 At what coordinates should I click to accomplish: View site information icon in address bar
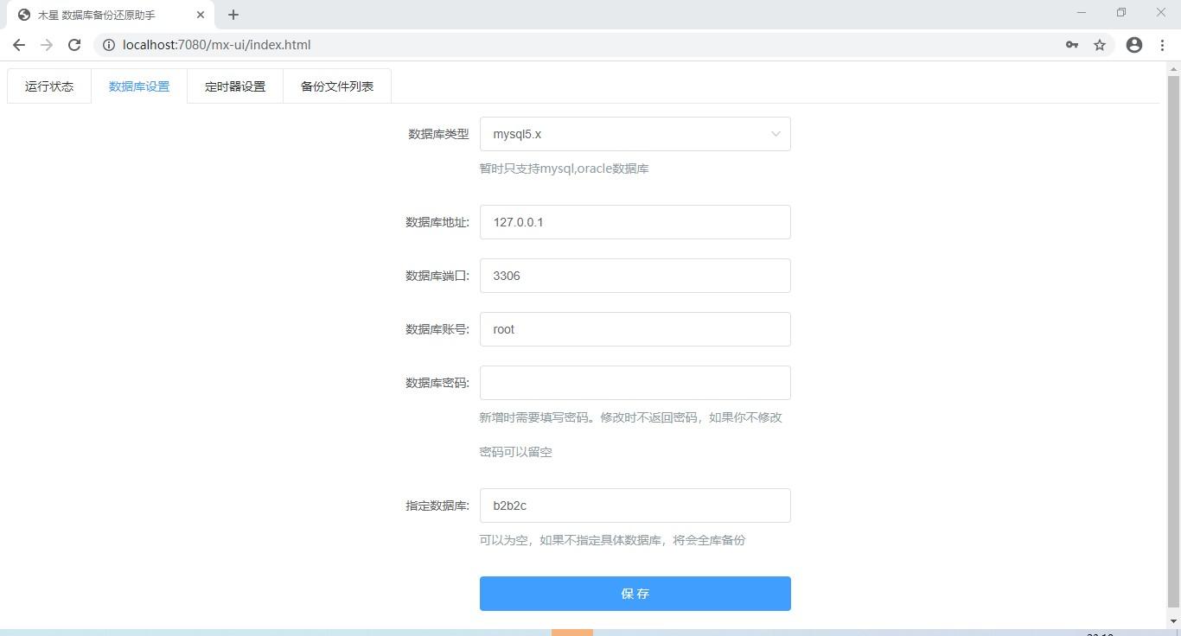pos(109,45)
